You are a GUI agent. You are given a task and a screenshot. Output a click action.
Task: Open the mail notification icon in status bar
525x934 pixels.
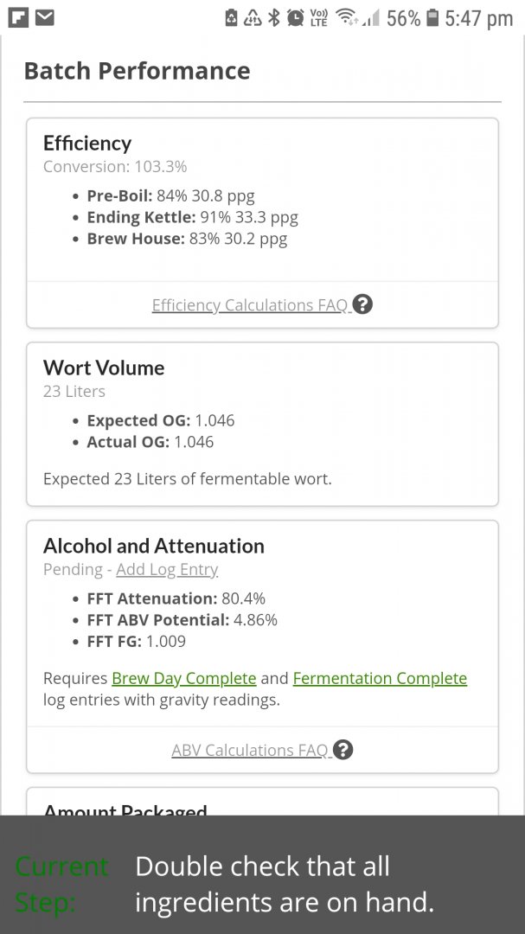click(x=45, y=18)
